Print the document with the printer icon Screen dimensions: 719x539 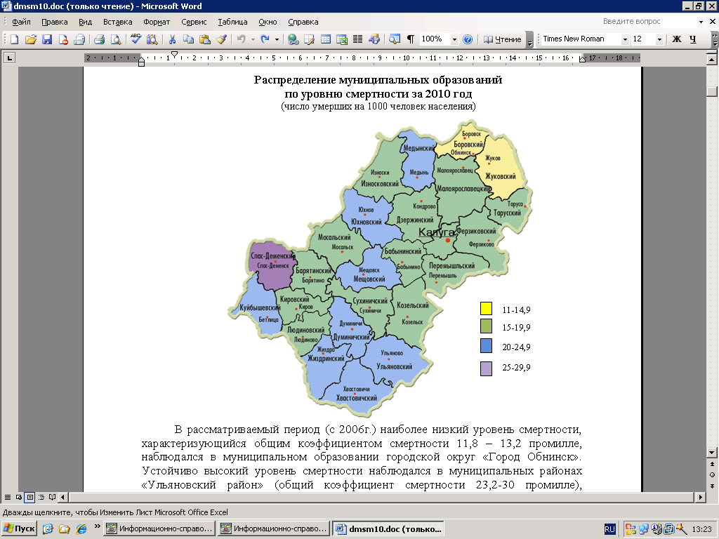[99, 39]
